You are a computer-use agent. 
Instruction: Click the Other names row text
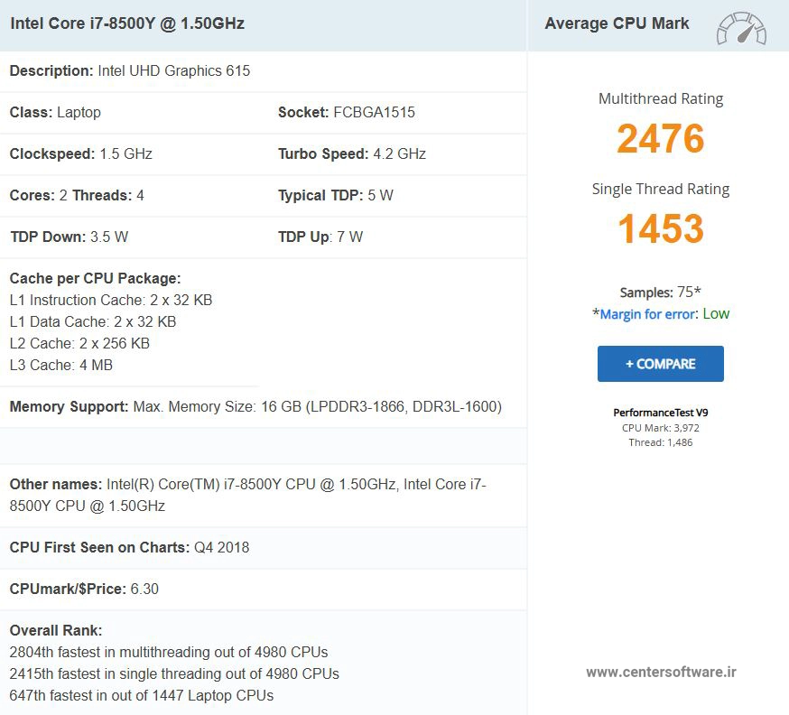(x=247, y=495)
